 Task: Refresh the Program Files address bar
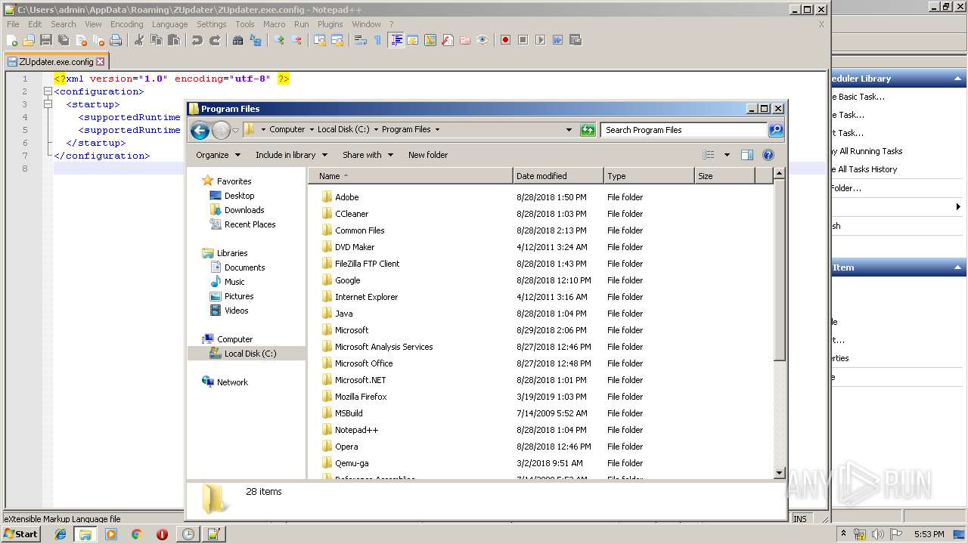click(x=588, y=130)
